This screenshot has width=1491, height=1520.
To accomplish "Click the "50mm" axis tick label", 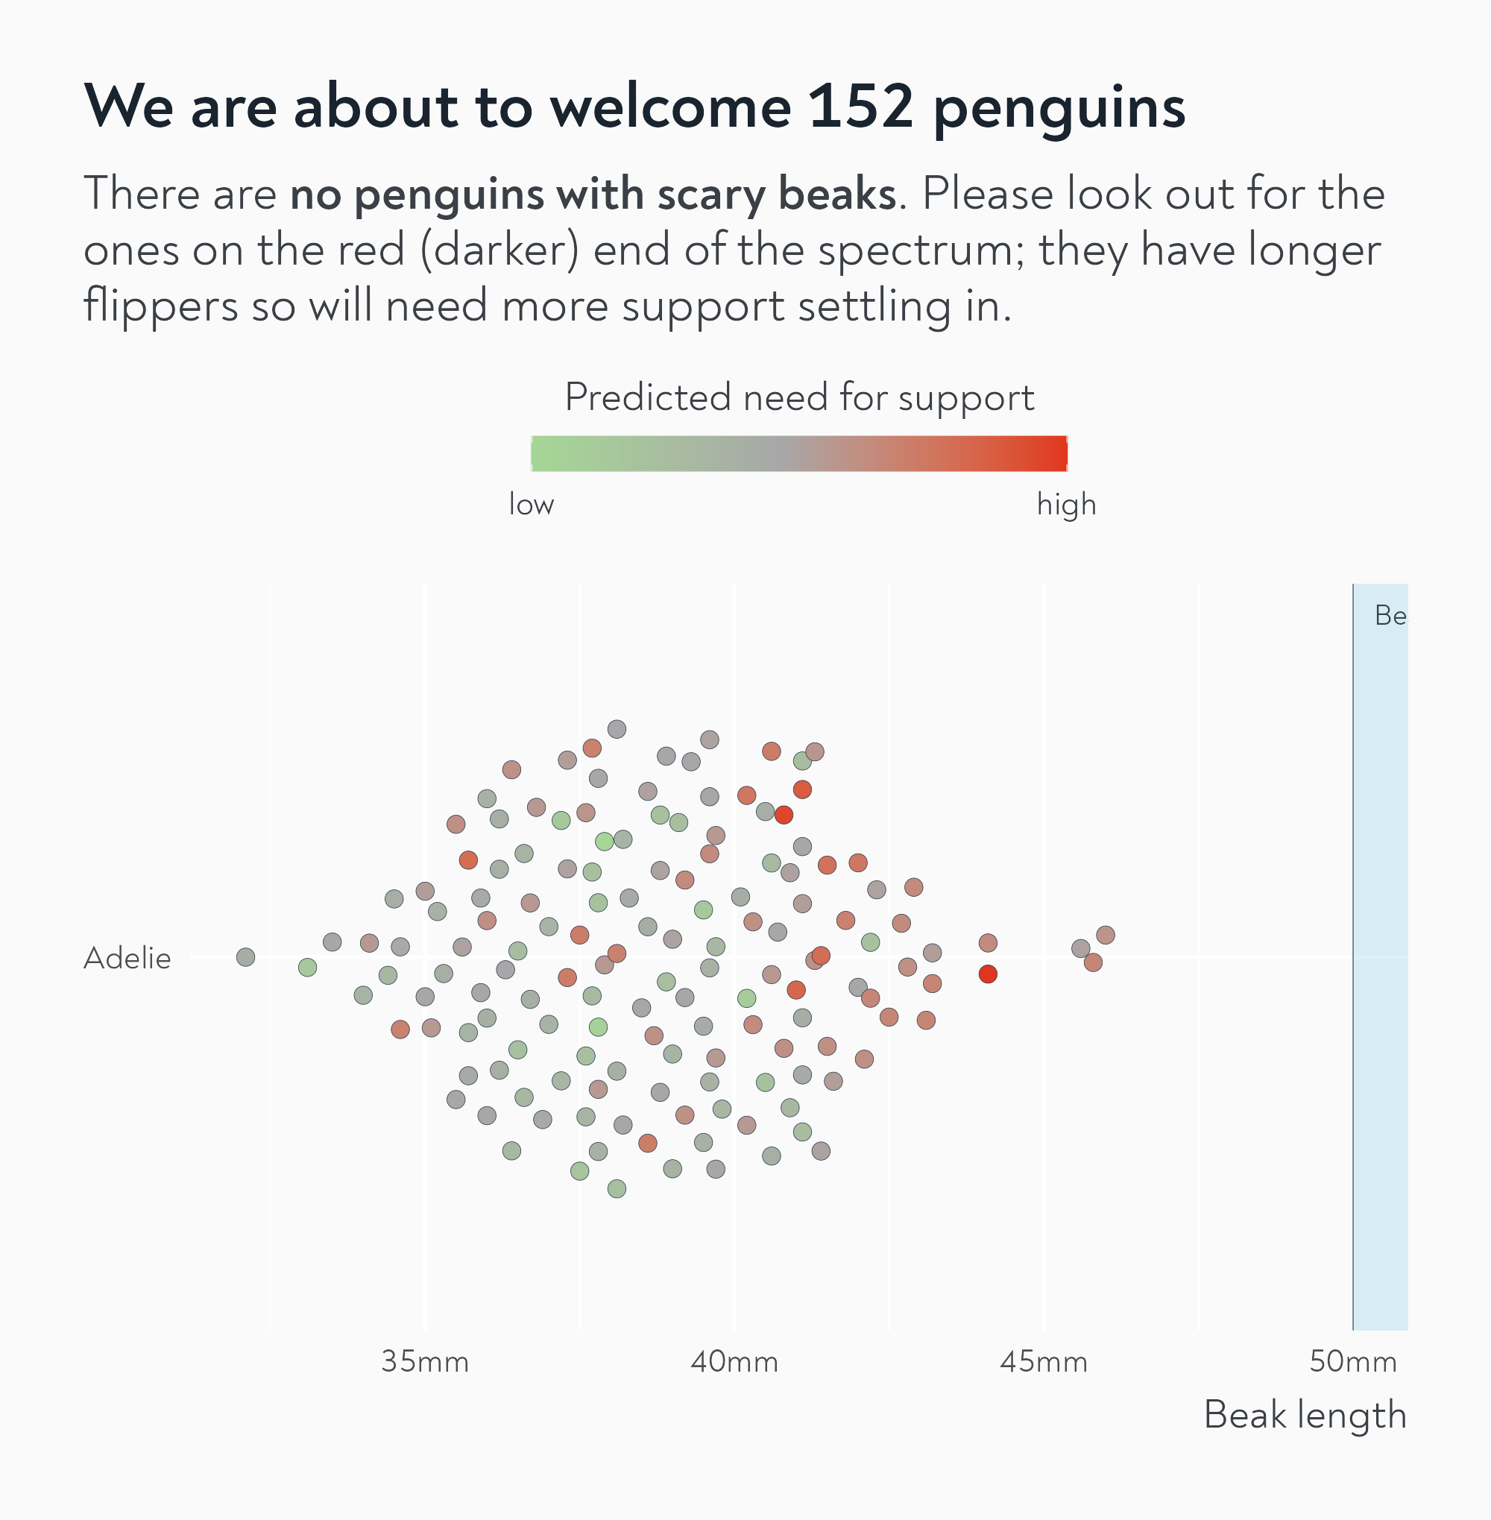I will point(1352,1362).
